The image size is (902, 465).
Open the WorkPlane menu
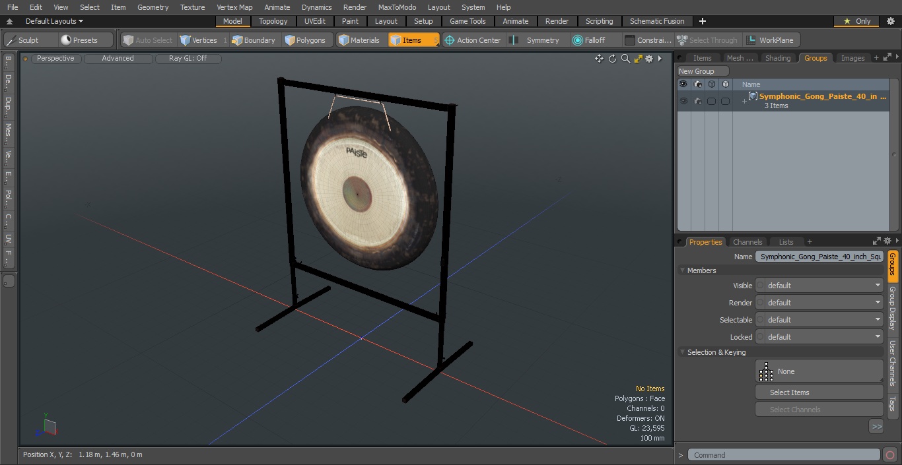[771, 40]
